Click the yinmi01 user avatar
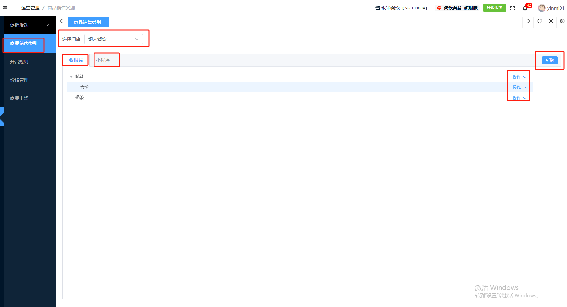This screenshot has height=307, width=567. click(542, 8)
